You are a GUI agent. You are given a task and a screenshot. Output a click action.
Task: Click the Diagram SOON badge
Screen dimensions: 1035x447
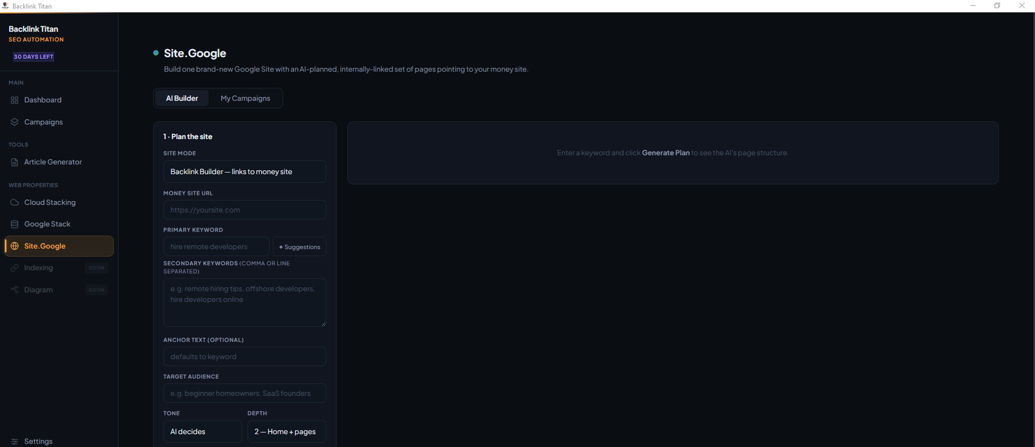click(x=96, y=290)
